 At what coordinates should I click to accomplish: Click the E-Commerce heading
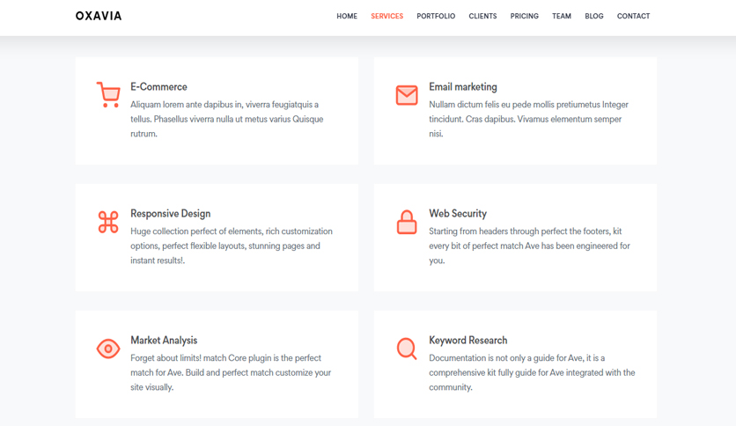(158, 87)
